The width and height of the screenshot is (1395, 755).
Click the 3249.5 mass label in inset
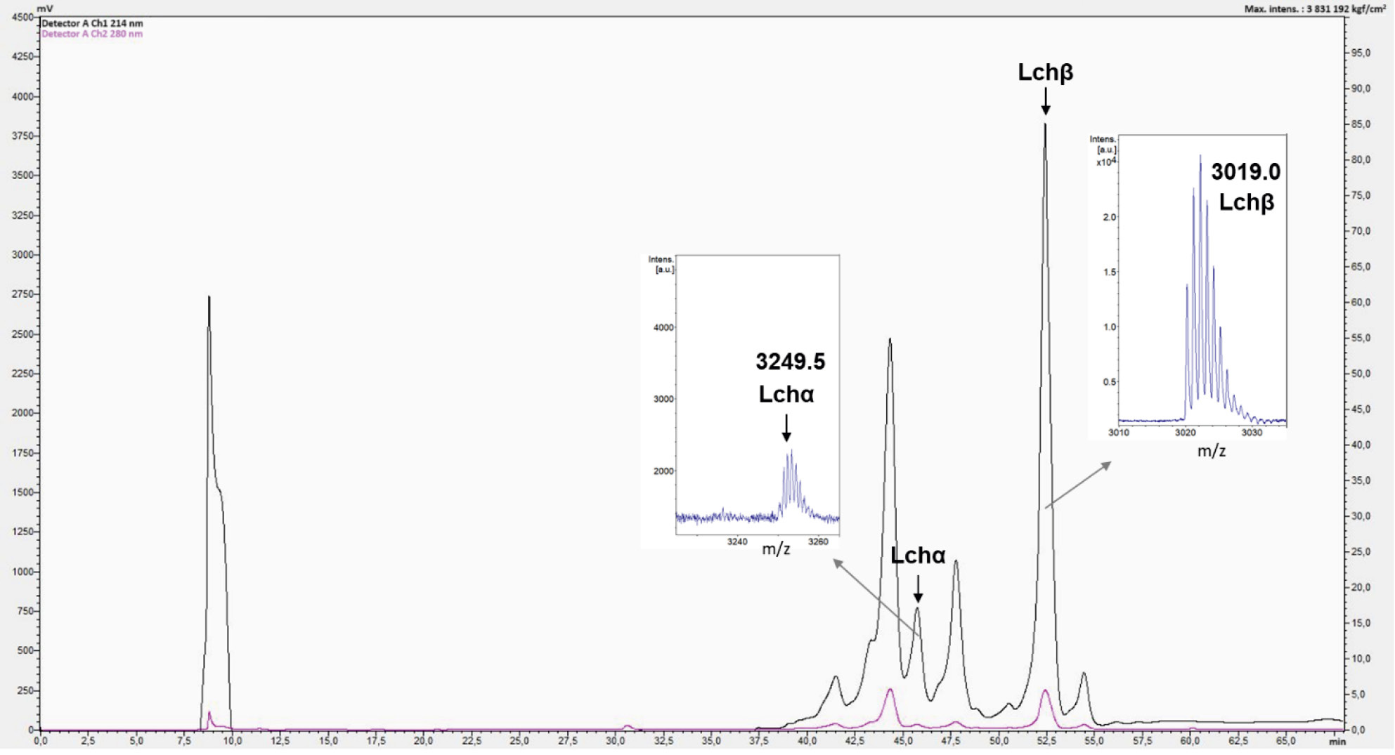pos(790,362)
